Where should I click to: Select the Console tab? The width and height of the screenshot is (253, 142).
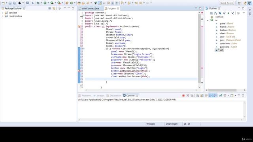coord(130,95)
